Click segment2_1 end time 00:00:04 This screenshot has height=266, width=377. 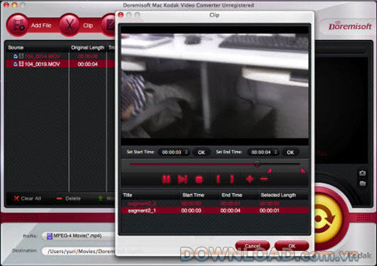click(x=230, y=211)
